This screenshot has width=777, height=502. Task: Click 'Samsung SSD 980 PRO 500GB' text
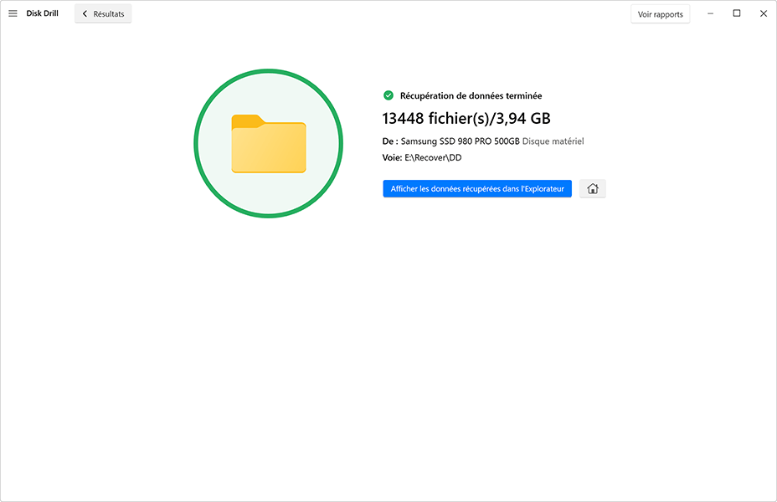click(460, 141)
